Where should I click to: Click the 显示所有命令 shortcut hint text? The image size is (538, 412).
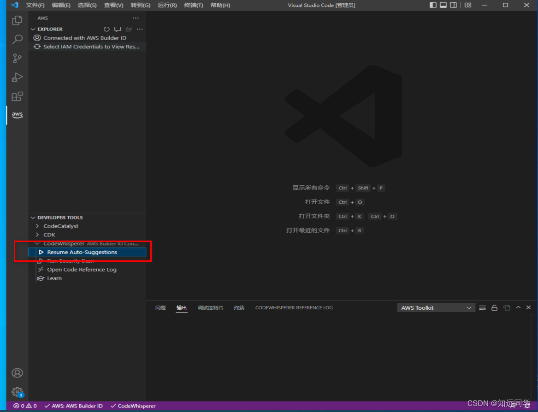click(x=311, y=188)
